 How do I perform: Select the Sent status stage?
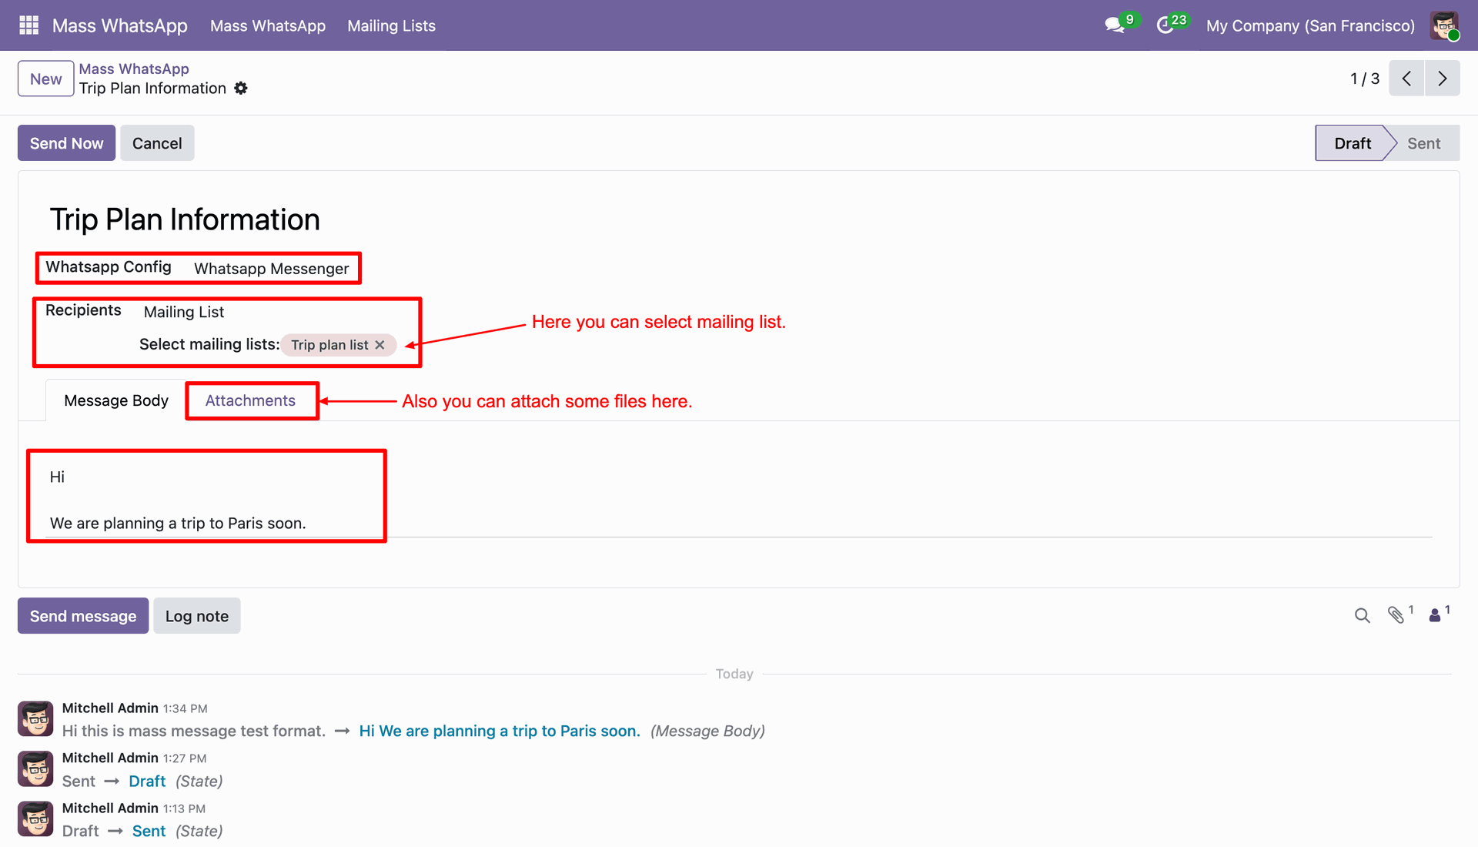click(1424, 143)
